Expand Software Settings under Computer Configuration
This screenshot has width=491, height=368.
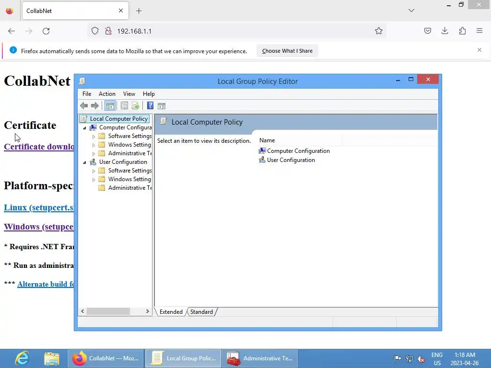pyautogui.click(x=94, y=137)
